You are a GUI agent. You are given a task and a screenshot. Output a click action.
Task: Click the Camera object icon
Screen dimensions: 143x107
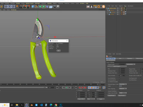(x=54, y=7)
